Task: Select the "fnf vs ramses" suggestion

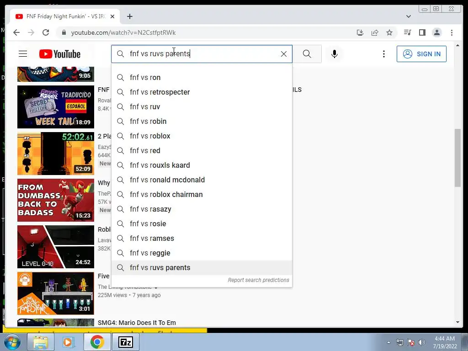Action: (202, 238)
